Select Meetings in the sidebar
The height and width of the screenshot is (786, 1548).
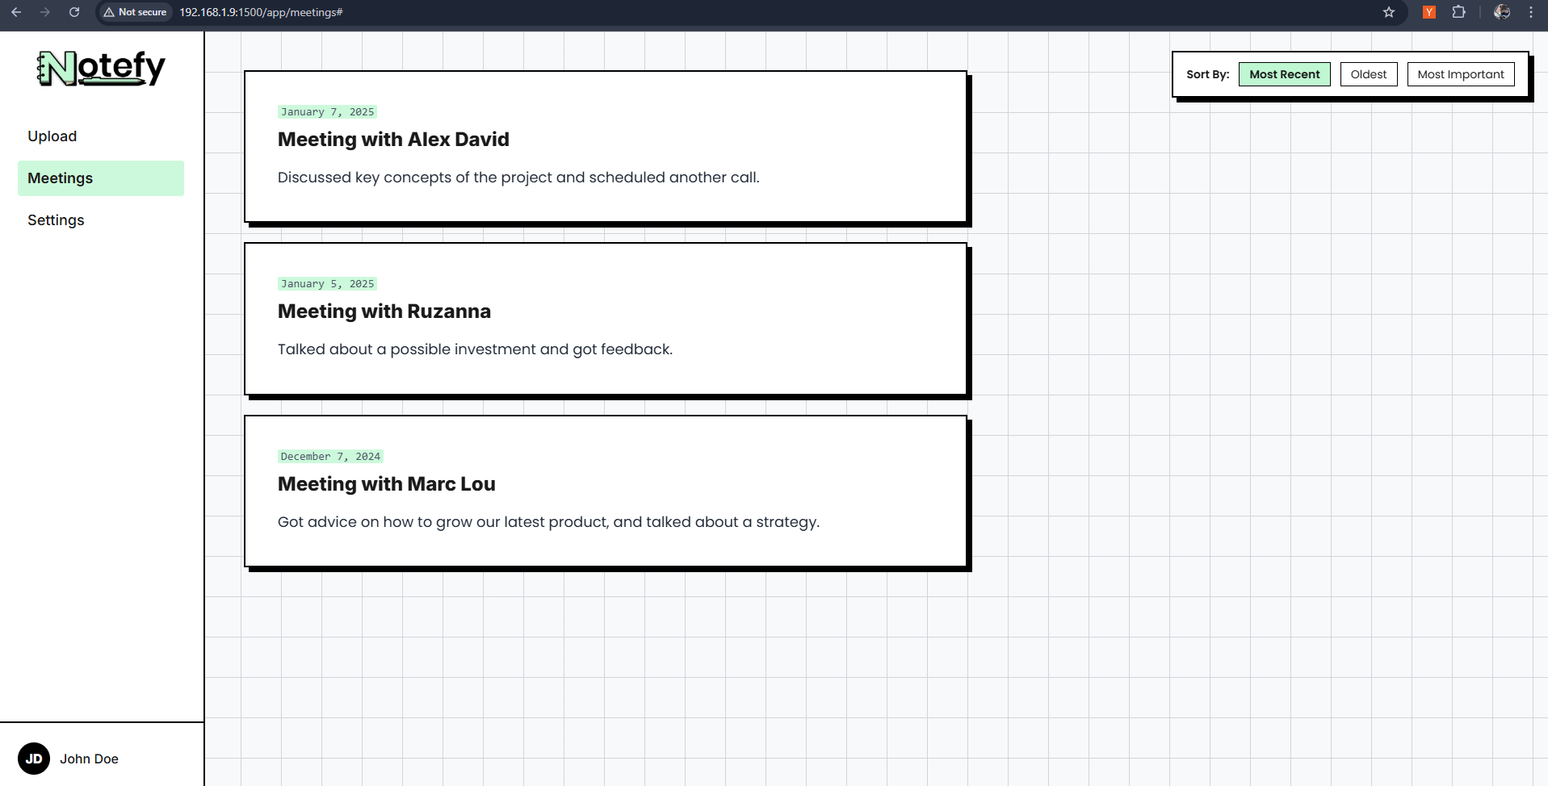pyautogui.click(x=61, y=178)
